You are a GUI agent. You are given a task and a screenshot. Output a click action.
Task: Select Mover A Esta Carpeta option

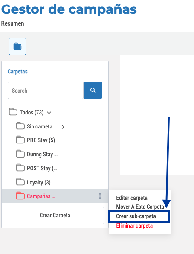click(140, 207)
